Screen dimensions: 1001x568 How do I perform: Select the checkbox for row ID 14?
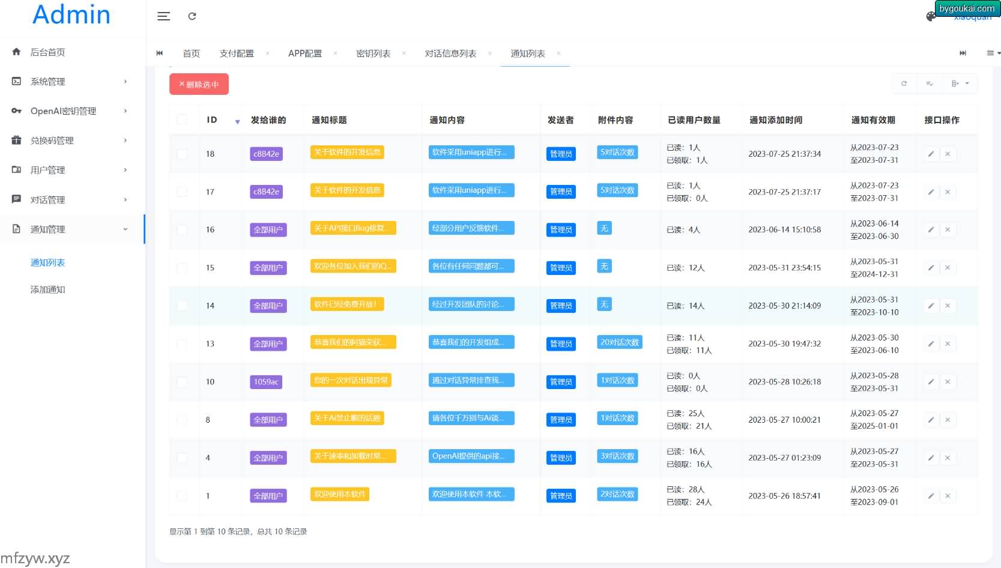(x=182, y=306)
